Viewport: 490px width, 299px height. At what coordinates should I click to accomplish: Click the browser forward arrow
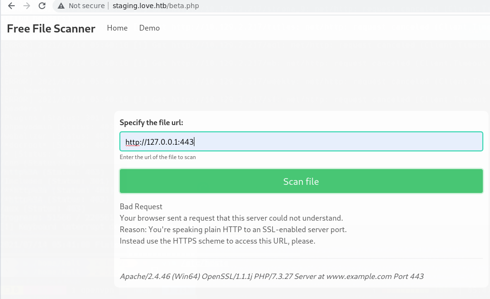point(27,6)
